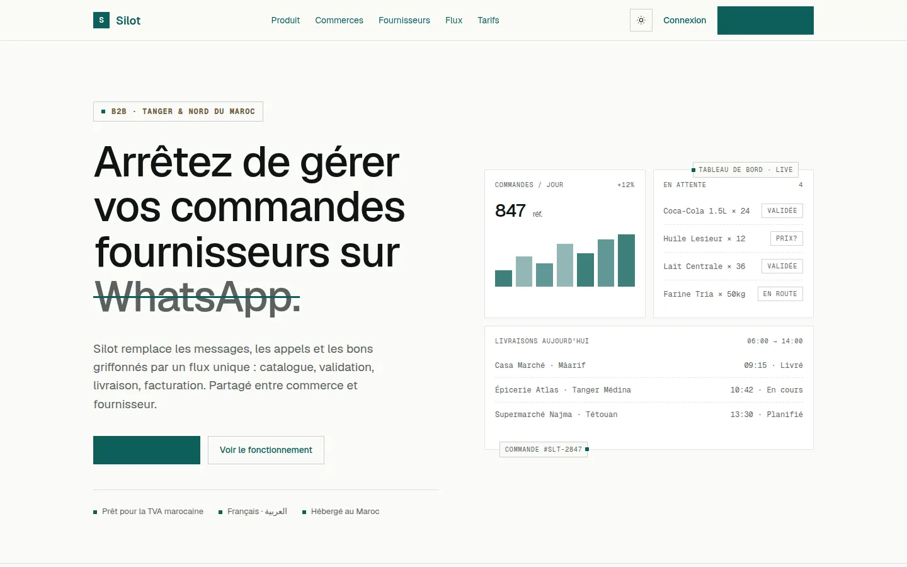This screenshot has height=567, width=907.
Task: Open the Produit nav item
Action: [x=285, y=20]
